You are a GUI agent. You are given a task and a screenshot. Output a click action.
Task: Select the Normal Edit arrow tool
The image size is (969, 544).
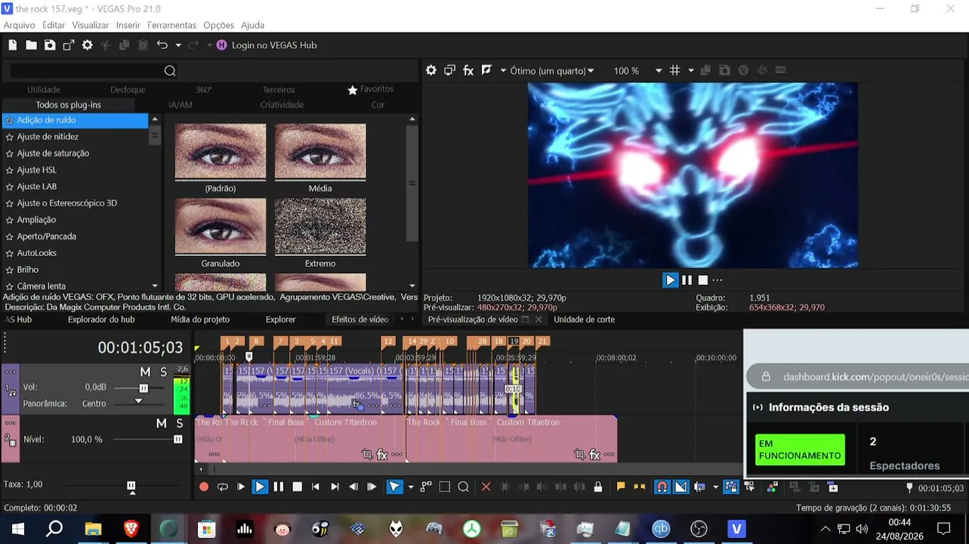394,487
